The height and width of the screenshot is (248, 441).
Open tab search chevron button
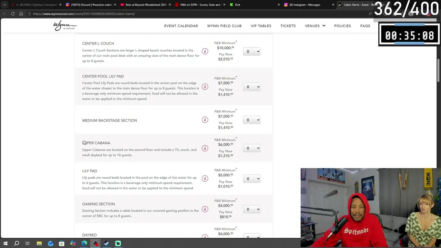click(x=4, y=5)
